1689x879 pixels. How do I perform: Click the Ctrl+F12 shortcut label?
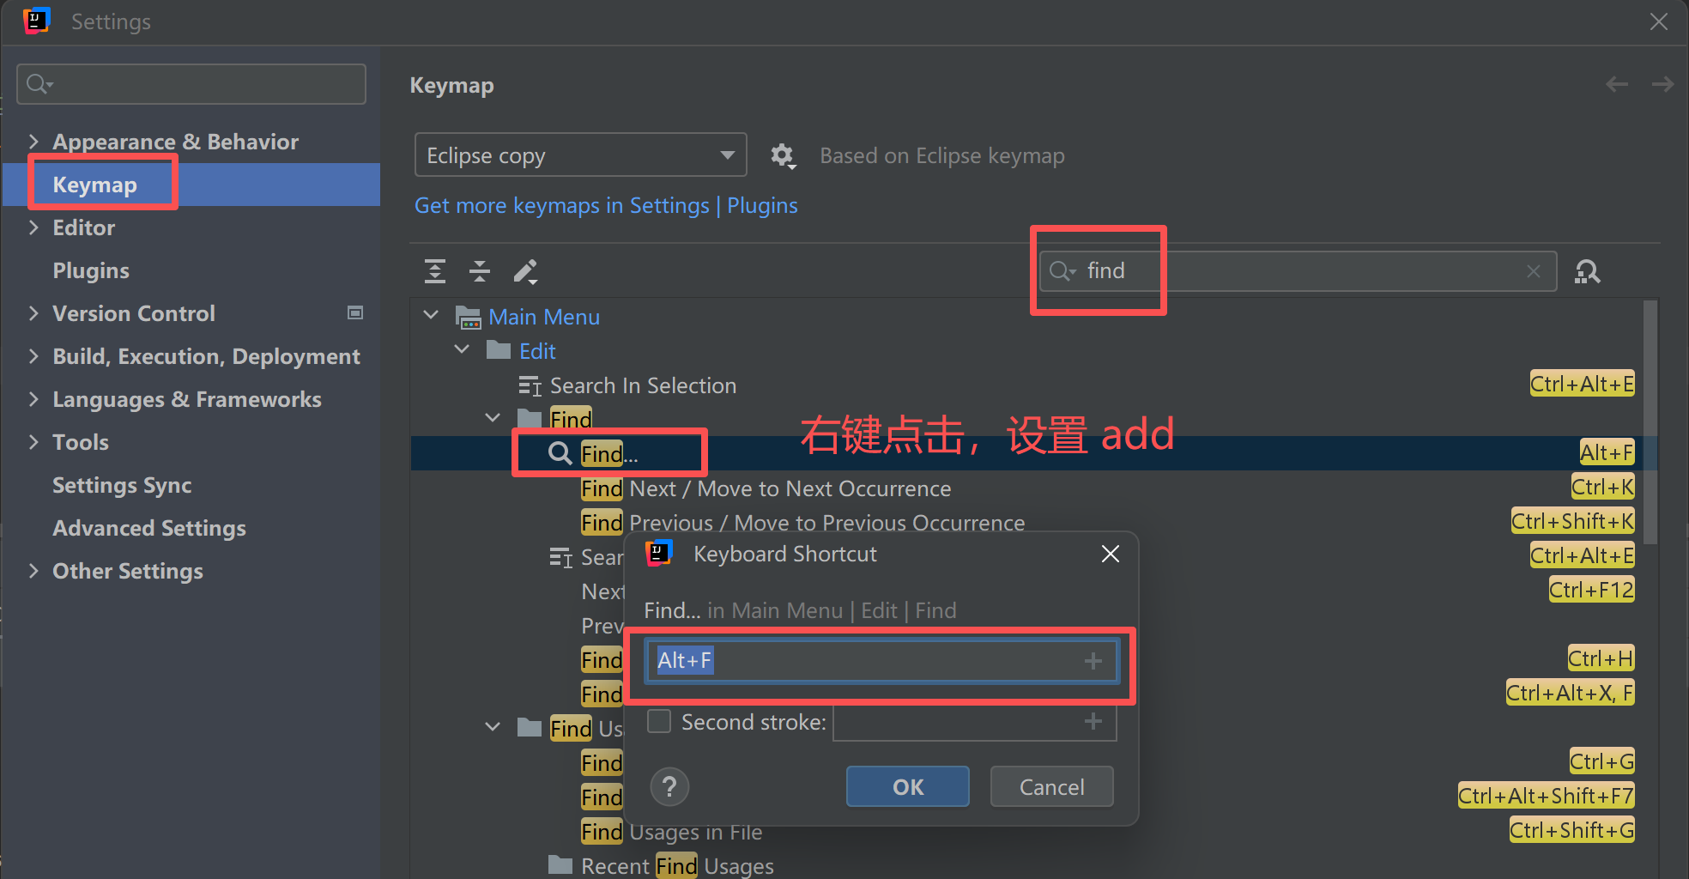(1591, 591)
